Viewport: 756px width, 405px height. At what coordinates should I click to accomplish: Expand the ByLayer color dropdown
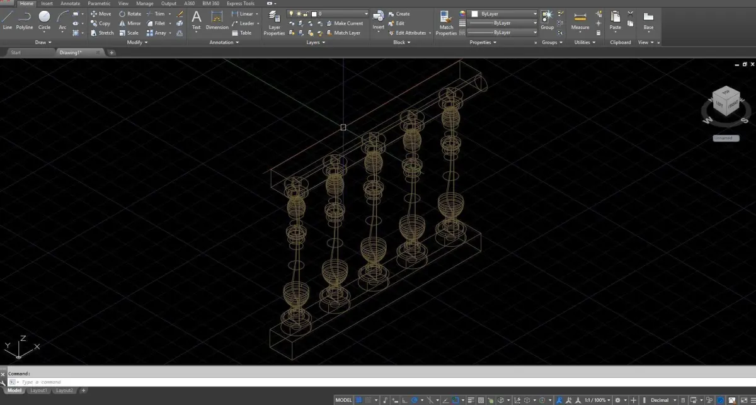pos(505,13)
